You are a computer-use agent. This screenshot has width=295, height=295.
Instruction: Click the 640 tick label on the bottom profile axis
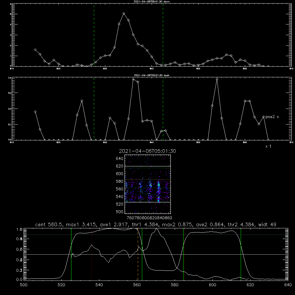coord(288,285)
